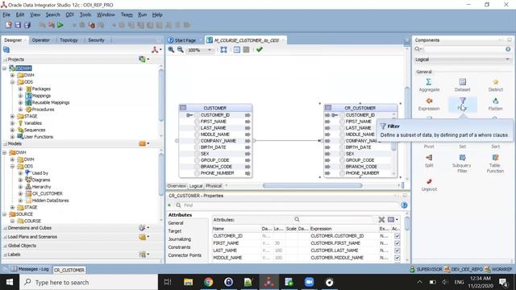516x290 pixels.
Task: Click the Save toolbar icon
Action: (x=18, y=25)
